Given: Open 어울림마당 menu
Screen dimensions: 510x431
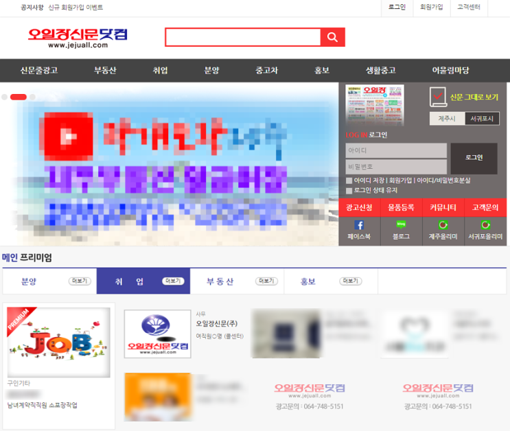Looking at the screenshot, I should click(450, 70).
